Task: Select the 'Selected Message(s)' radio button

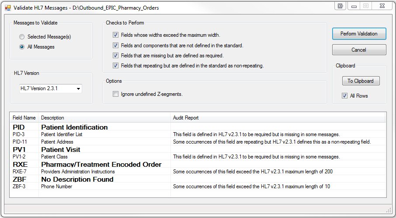Action: tap(22, 37)
